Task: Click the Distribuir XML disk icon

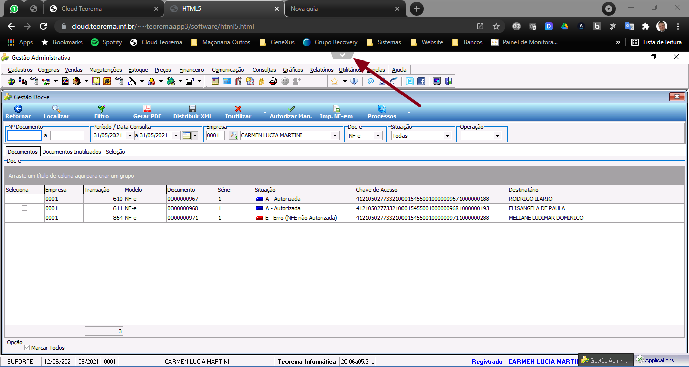Action: click(x=193, y=108)
